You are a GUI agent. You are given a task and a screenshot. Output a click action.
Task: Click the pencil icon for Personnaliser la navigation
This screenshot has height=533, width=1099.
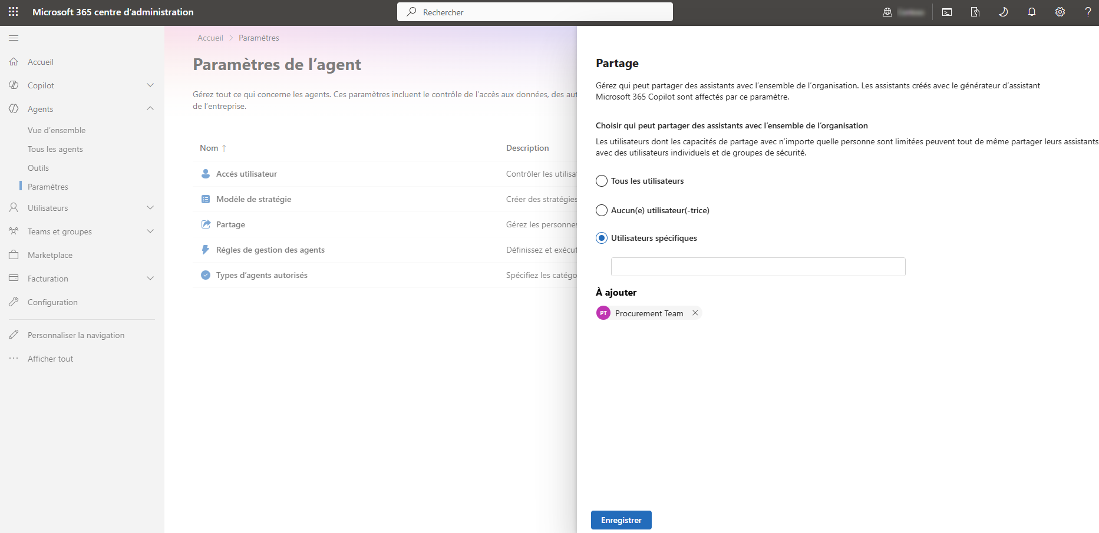coord(14,335)
